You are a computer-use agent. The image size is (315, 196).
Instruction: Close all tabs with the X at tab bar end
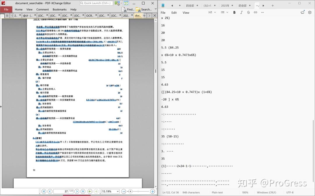[x=155, y=15]
